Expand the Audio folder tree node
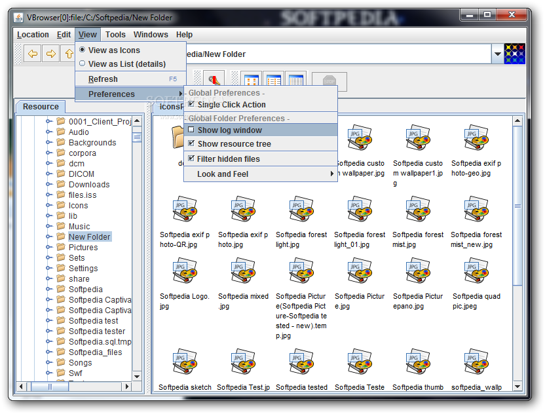 coord(49,132)
